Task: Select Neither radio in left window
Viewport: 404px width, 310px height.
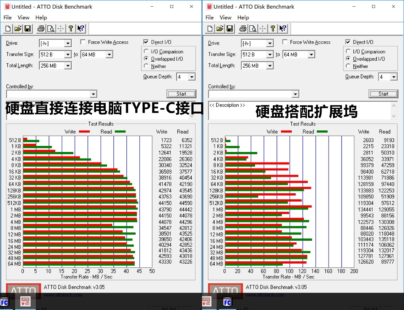Action: click(146, 66)
